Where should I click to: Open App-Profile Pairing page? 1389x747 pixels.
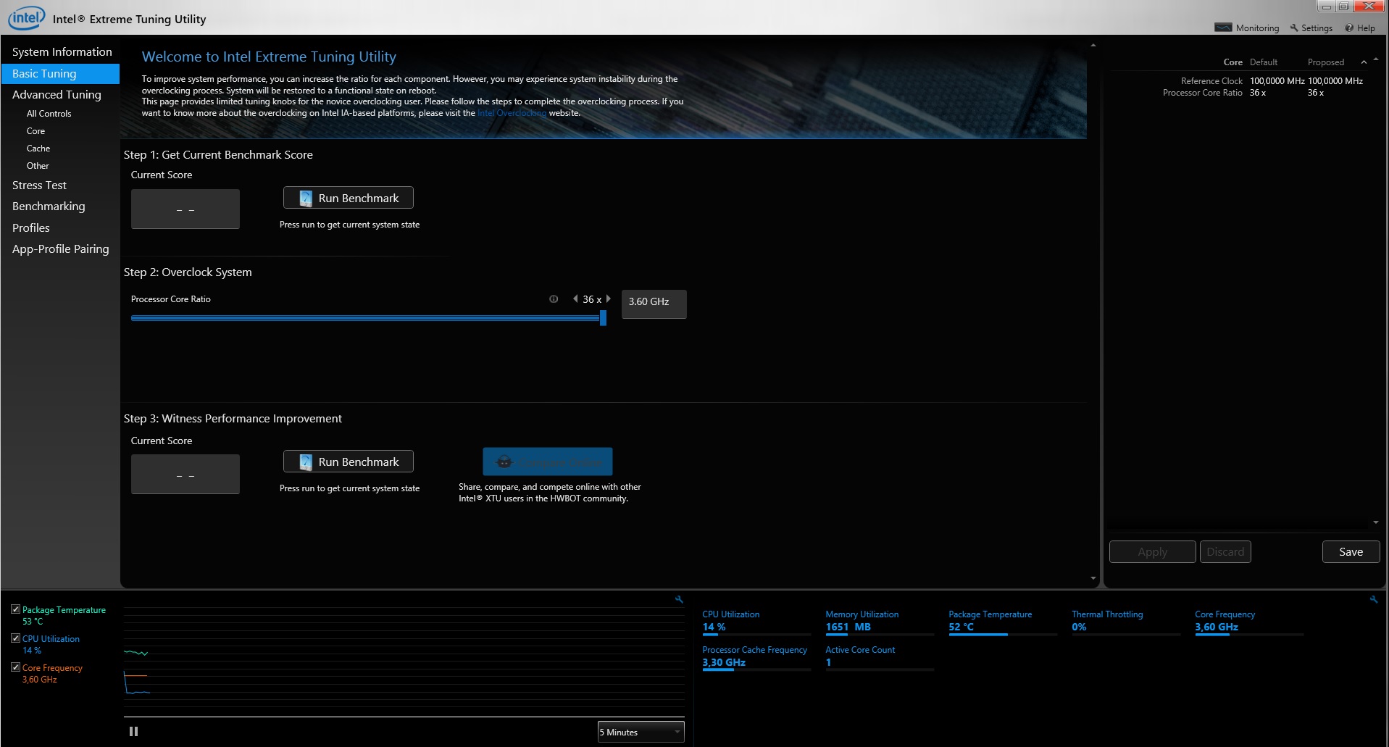(61, 249)
